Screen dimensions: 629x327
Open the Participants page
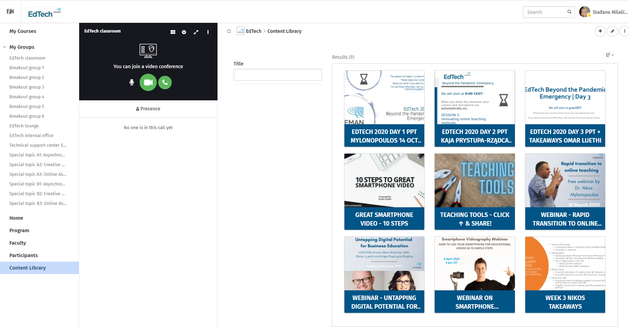coord(24,255)
